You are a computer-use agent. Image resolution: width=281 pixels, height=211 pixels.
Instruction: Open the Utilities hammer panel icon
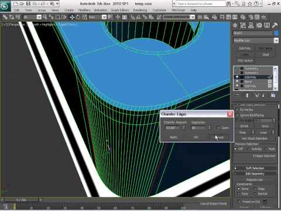[275, 25]
